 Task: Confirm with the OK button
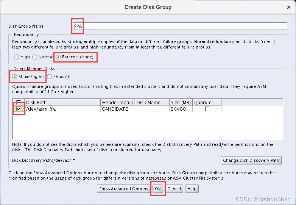point(158,189)
